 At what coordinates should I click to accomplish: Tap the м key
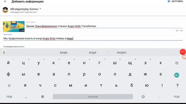point(71,86)
